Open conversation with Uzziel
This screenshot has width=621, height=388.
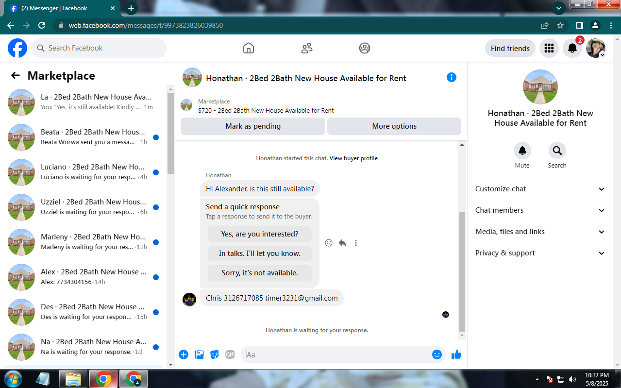tap(84, 207)
